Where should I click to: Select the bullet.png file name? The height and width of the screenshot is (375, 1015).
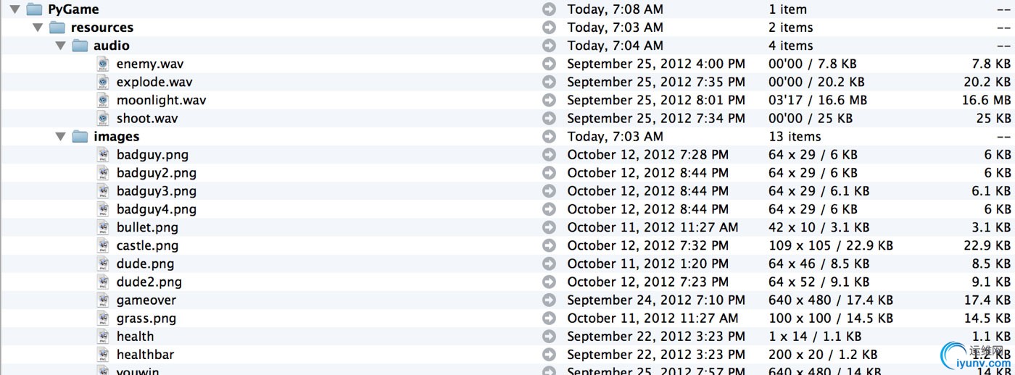147,227
